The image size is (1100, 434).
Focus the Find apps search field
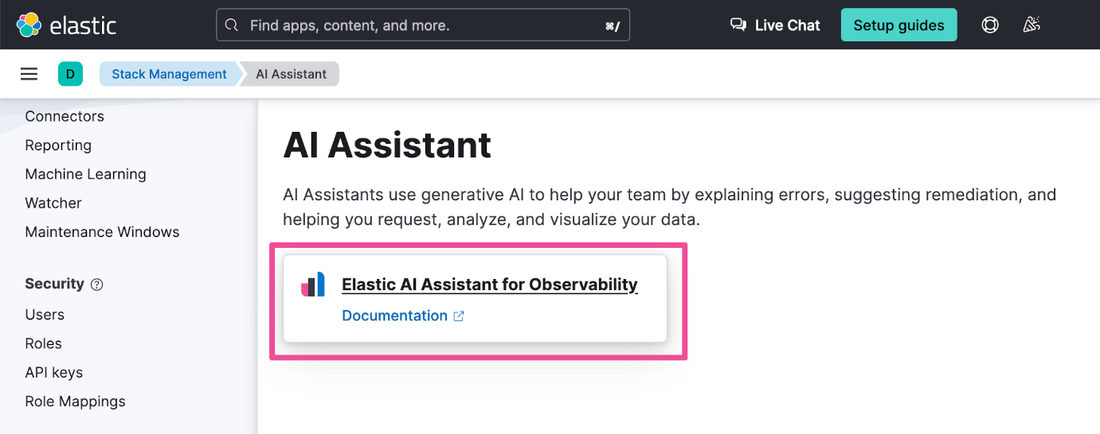tap(422, 25)
